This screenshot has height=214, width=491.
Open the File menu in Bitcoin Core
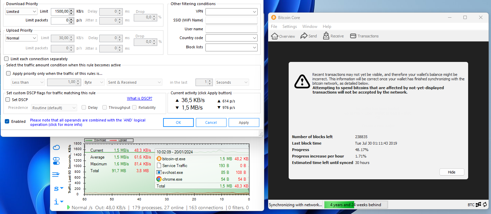click(274, 27)
